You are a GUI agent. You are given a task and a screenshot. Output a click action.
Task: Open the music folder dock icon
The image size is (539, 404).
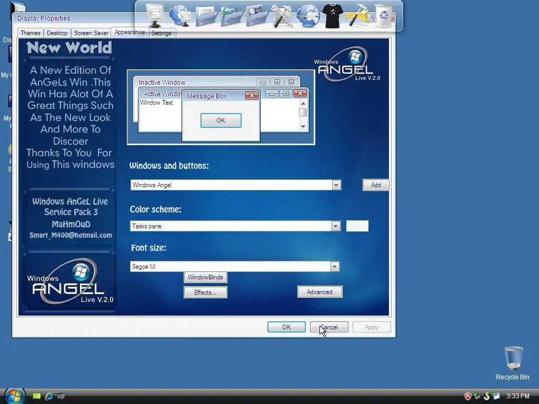pos(231,16)
